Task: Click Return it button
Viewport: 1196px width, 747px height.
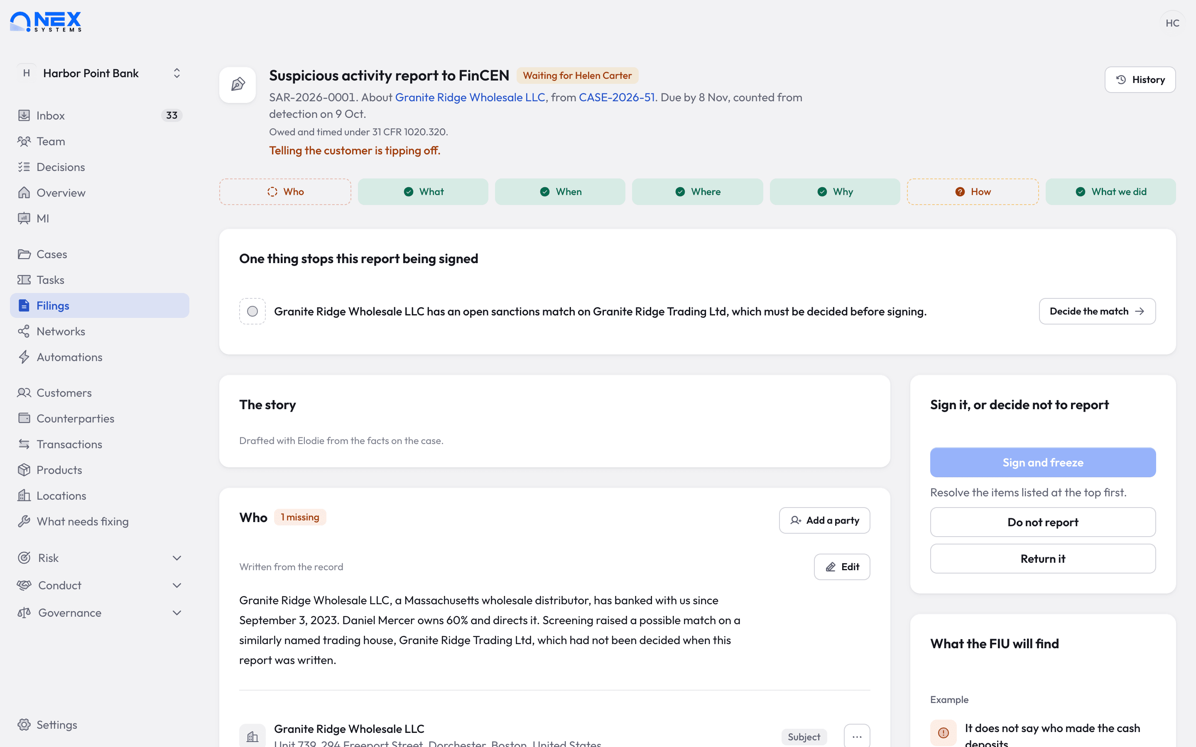Action: [x=1043, y=559]
